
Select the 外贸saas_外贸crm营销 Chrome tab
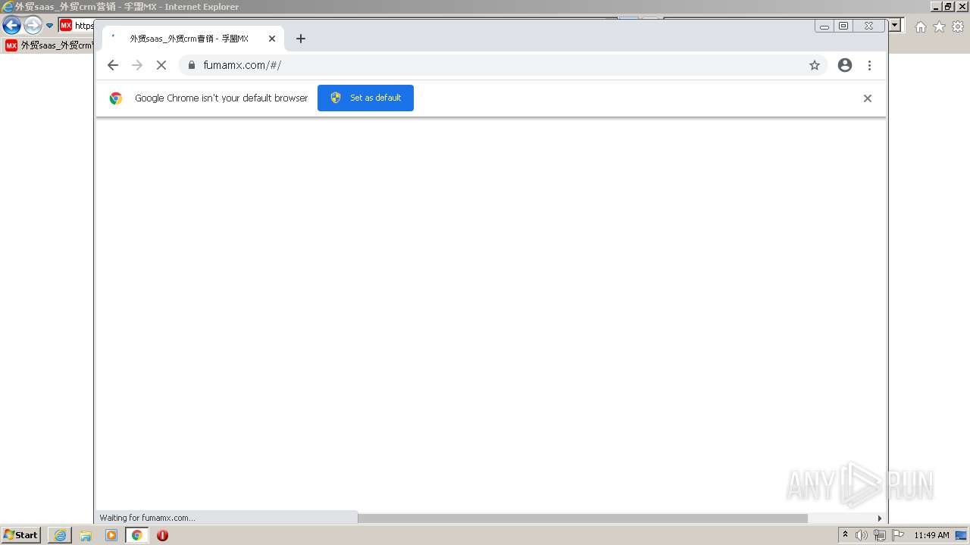click(192, 39)
